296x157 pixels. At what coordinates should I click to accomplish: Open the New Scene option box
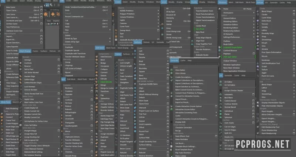click(41, 7)
